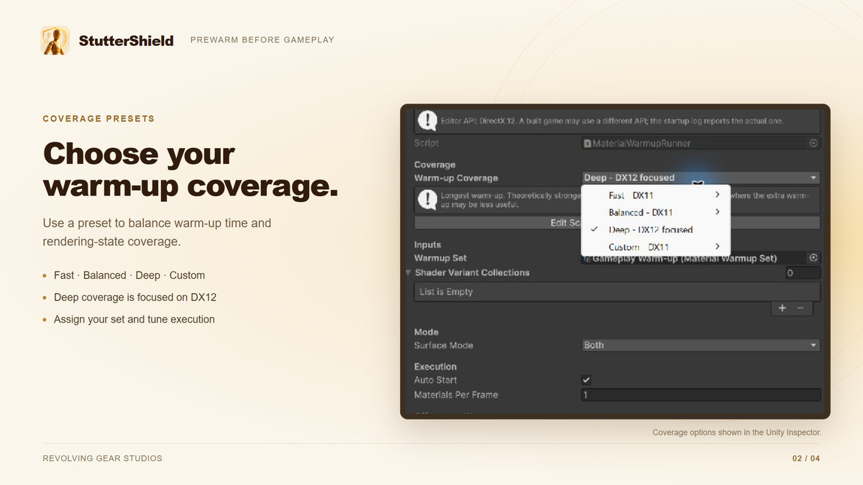The image size is (863, 485).
Task: Click 'PREWARM BEFORE GAMEPLAY' tagline
Action: 262,40
